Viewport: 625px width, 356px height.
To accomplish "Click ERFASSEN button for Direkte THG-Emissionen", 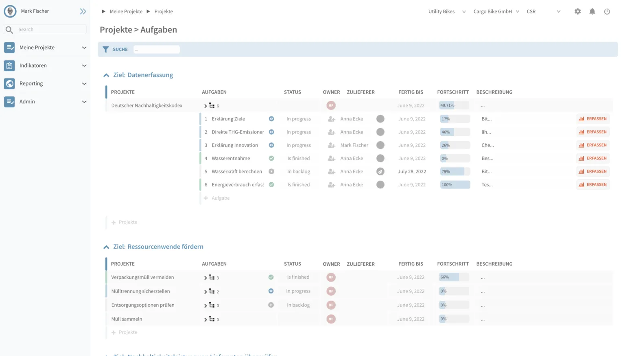I will pyautogui.click(x=593, y=132).
